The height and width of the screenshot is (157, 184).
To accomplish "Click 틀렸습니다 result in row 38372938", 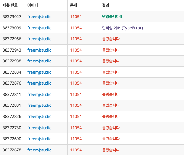I will pos(111,61).
